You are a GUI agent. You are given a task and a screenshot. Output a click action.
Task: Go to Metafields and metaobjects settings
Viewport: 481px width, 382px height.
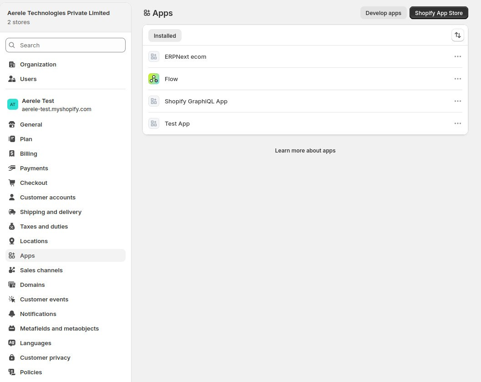[66, 328]
